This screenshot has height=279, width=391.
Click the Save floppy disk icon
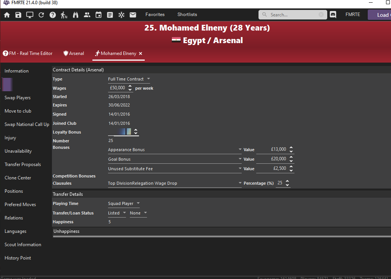[18, 15]
